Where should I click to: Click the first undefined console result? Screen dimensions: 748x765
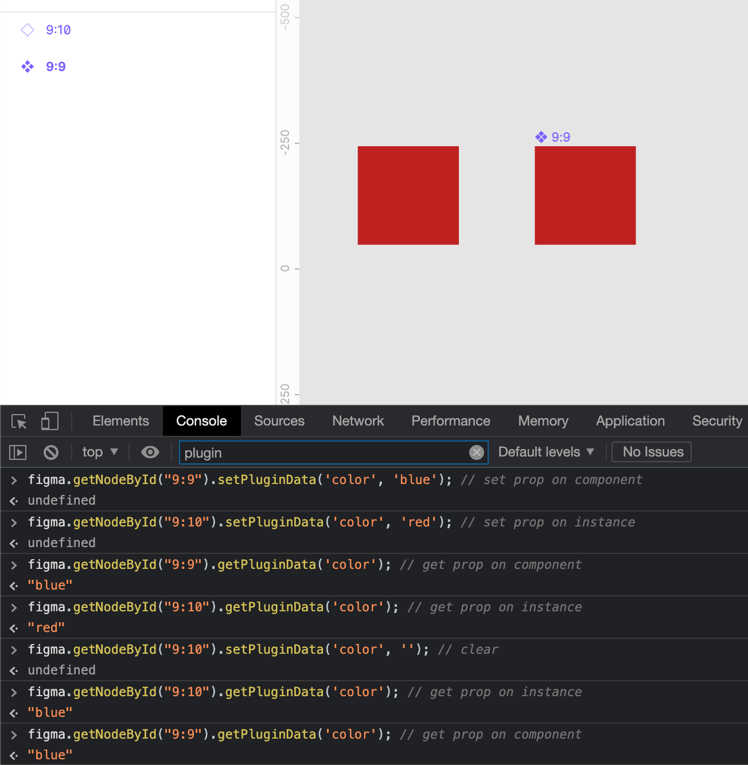coord(62,501)
